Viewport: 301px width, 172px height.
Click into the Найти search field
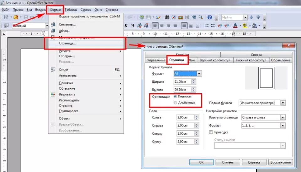coord(232,17)
